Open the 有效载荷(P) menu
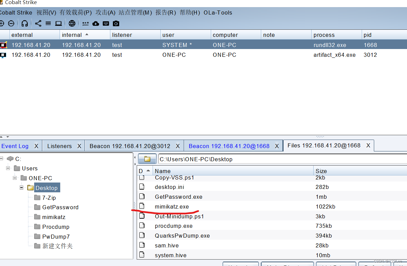Image resolution: width=407 pixels, height=266 pixels. tap(76, 13)
